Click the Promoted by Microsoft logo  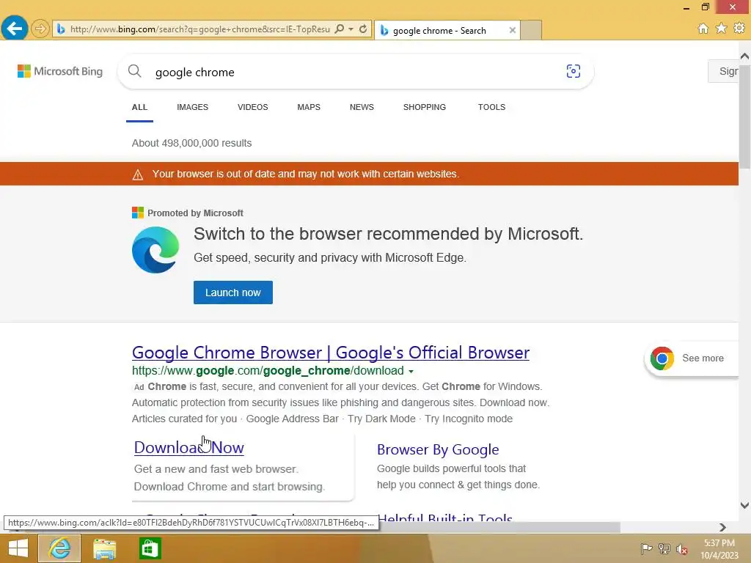pyautogui.click(x=137, y=213)
